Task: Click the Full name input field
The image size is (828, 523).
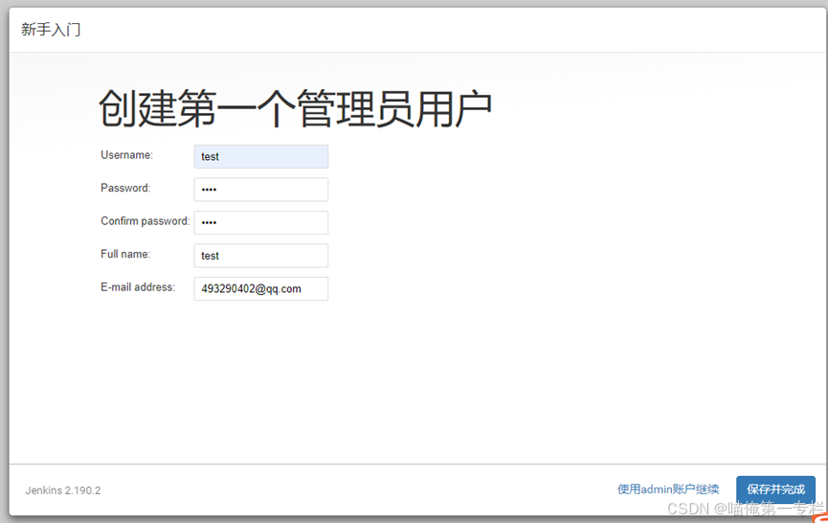Action: point(261,256)
